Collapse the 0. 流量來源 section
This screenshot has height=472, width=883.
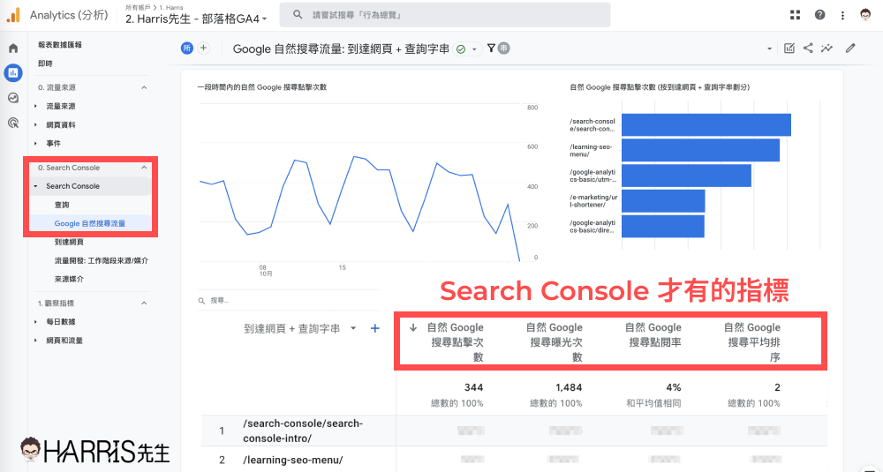(144, 87)
